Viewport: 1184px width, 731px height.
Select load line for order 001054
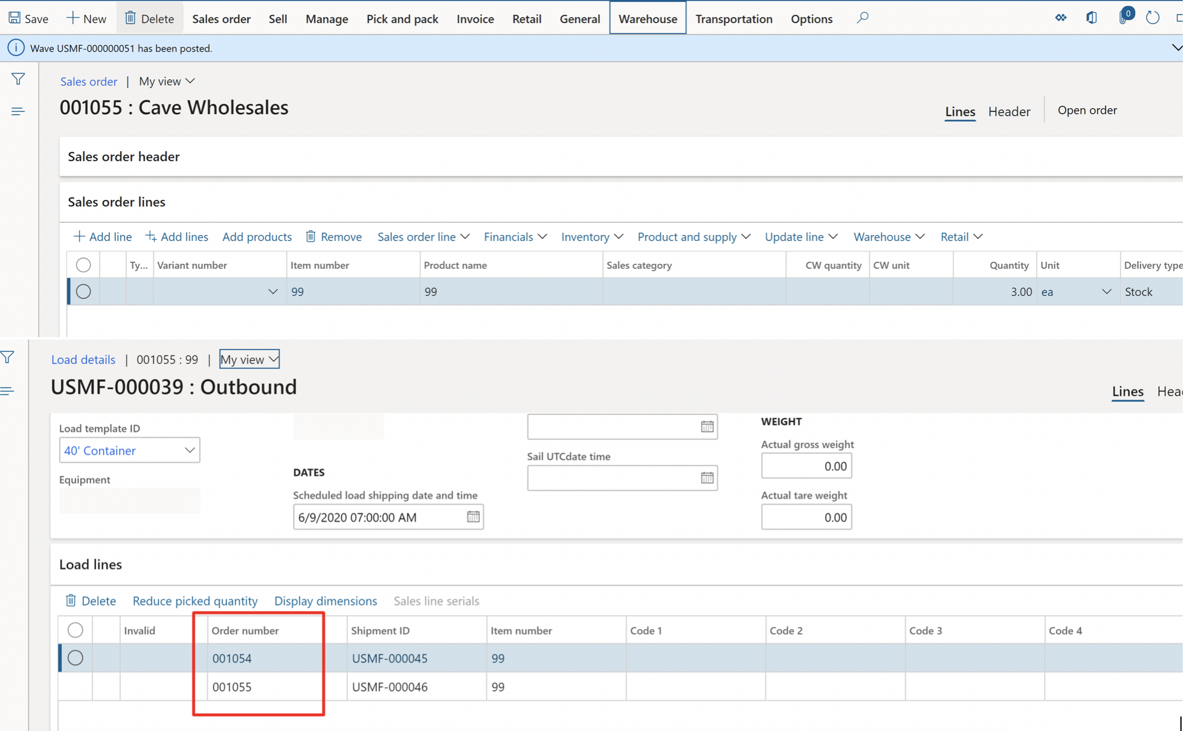[75, 658]
